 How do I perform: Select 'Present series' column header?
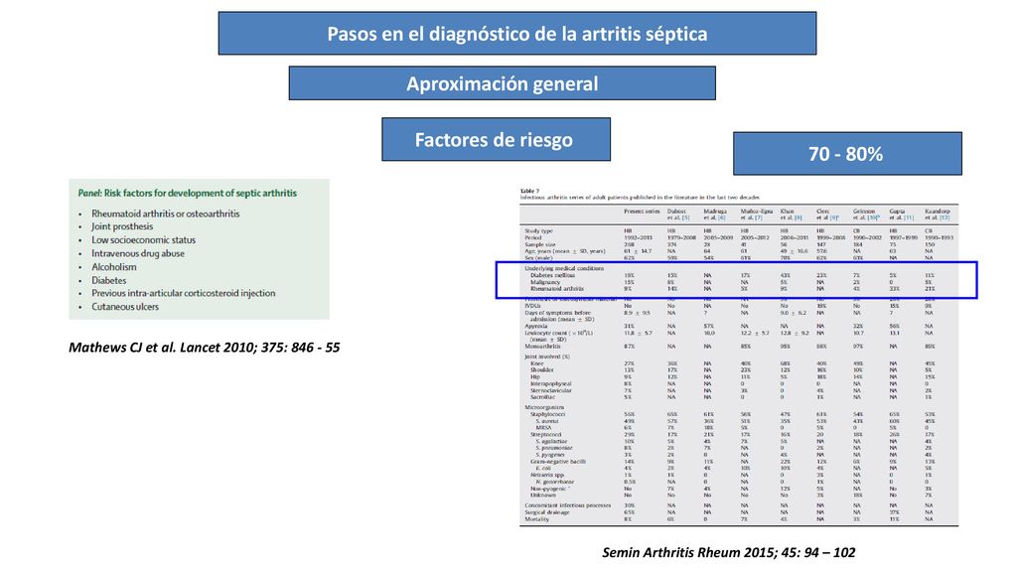[x=642, y=212]
